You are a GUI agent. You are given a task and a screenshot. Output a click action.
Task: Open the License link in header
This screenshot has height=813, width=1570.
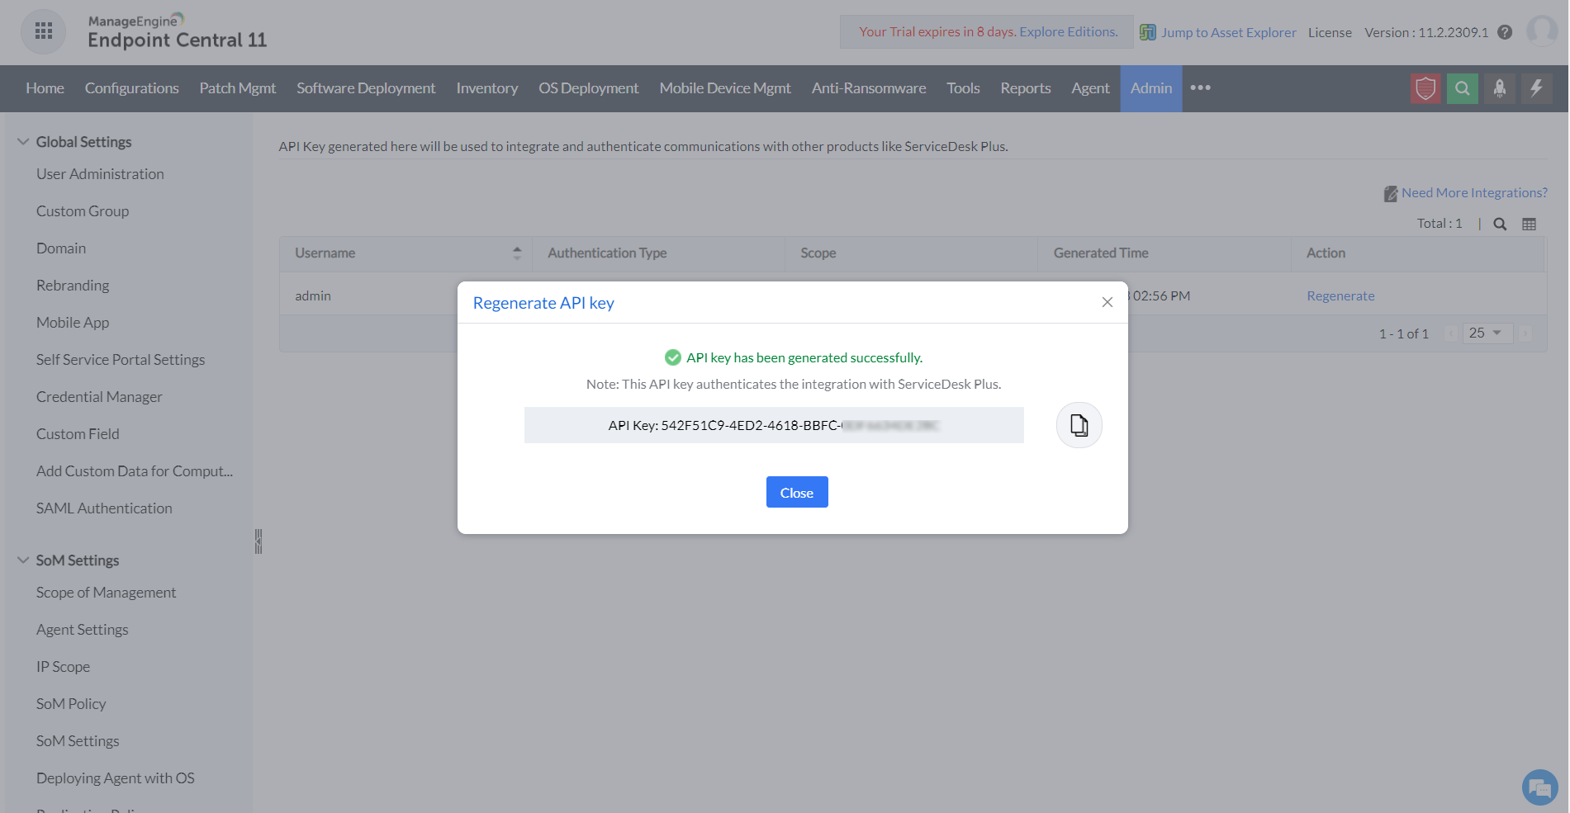pos(1329,32)
